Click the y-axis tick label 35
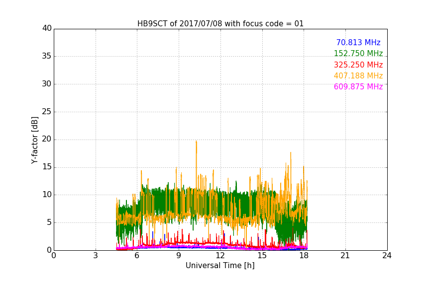The width and height of the screenshot is (430, 286). [47, 56]
